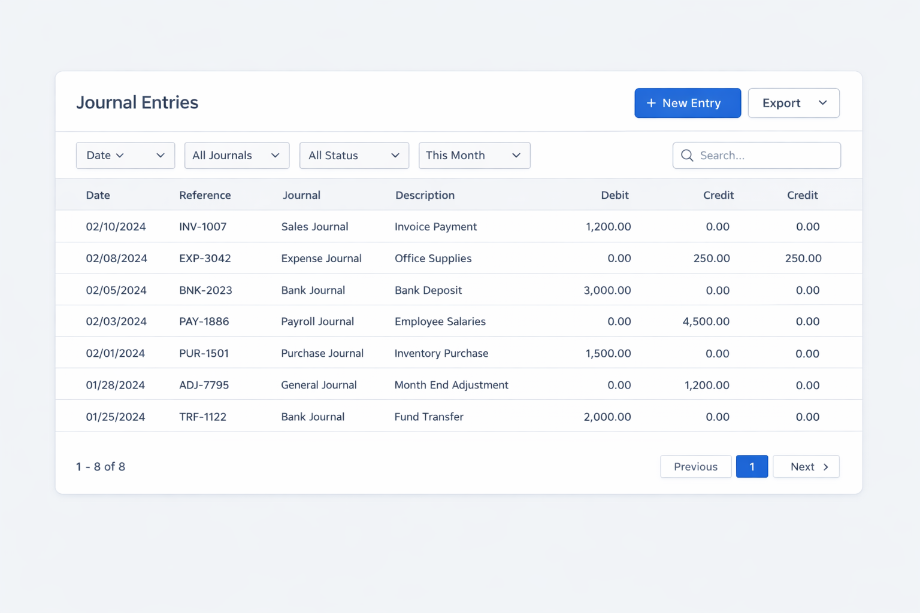Click the magnifier icon in search box

click(x=687, y=156)
